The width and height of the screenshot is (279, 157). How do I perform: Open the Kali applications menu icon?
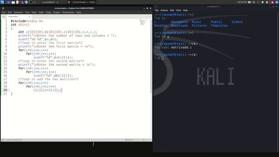coord(2,2)
